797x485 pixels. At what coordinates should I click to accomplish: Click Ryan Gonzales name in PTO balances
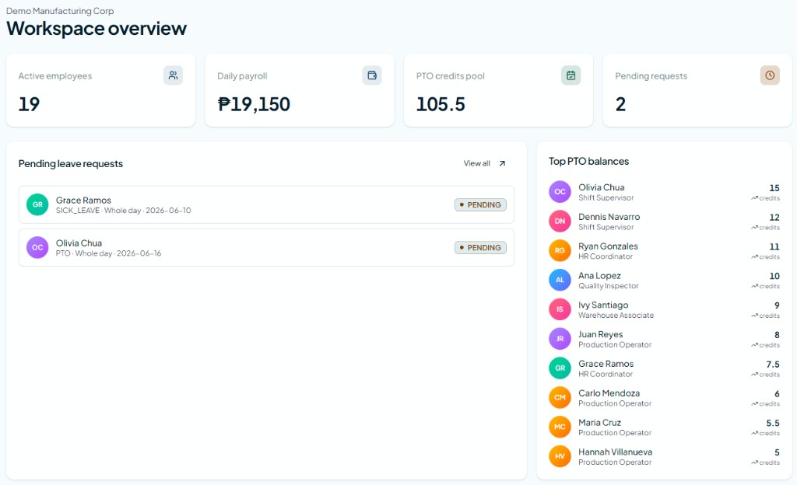coord(608,246)
